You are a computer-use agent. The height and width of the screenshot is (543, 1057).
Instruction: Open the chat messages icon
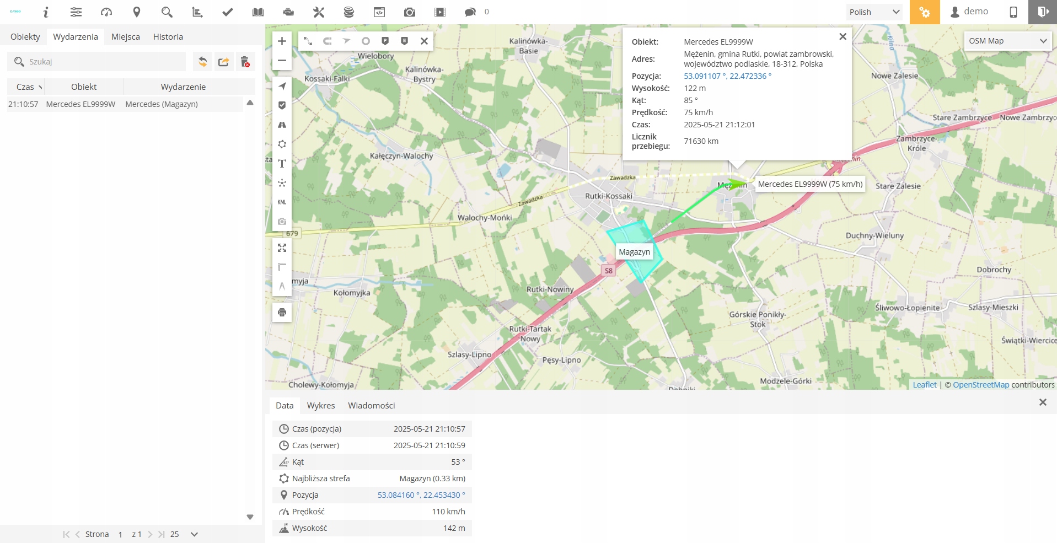coord(470,12)
